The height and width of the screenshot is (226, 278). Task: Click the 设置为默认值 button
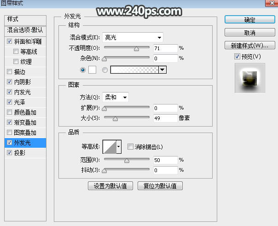point(110,186)
